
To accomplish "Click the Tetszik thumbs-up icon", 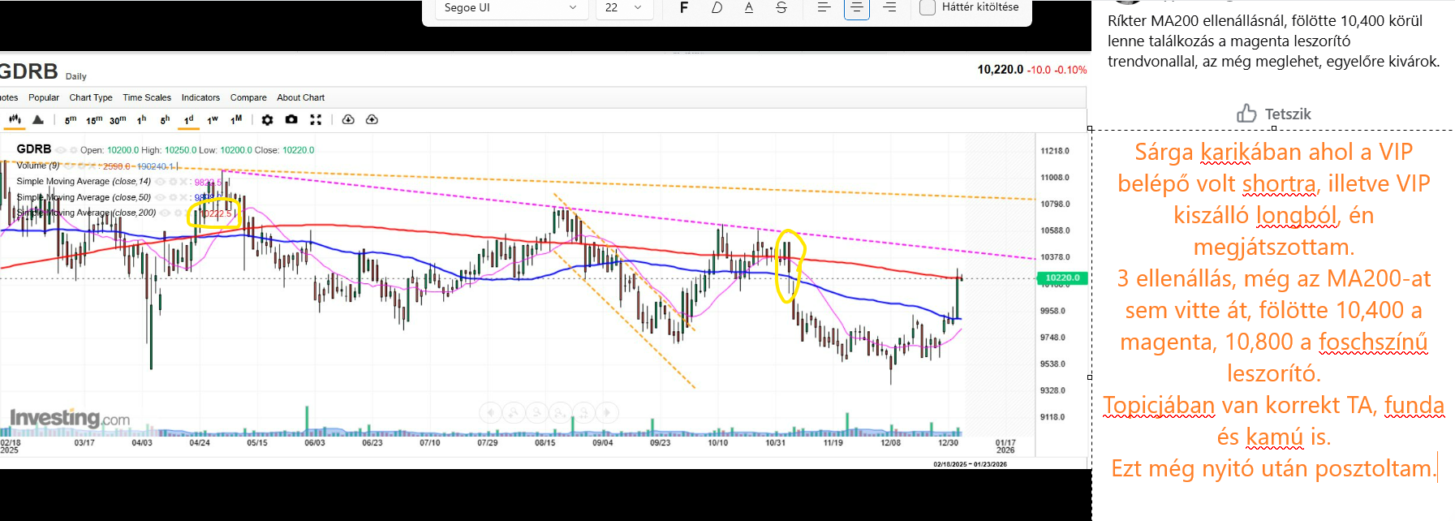I will [x=1246, y=114].
